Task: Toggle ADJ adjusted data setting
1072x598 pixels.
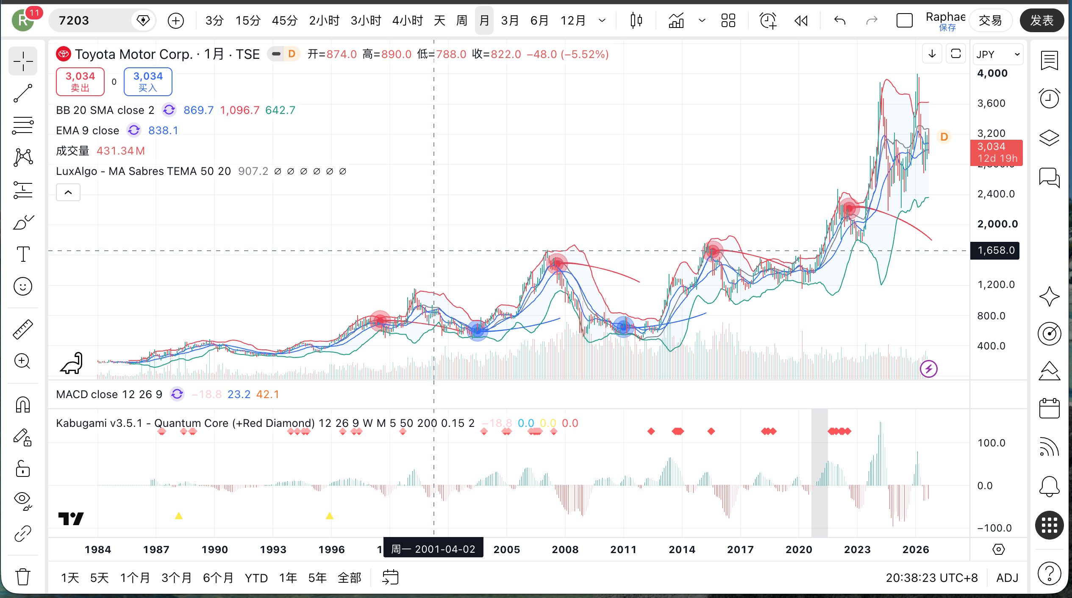Action: click(x=1007, y=578)
